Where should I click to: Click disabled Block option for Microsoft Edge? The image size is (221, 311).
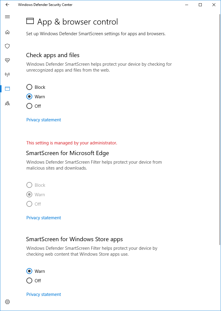pyautogui.click(x=29, y=185)
